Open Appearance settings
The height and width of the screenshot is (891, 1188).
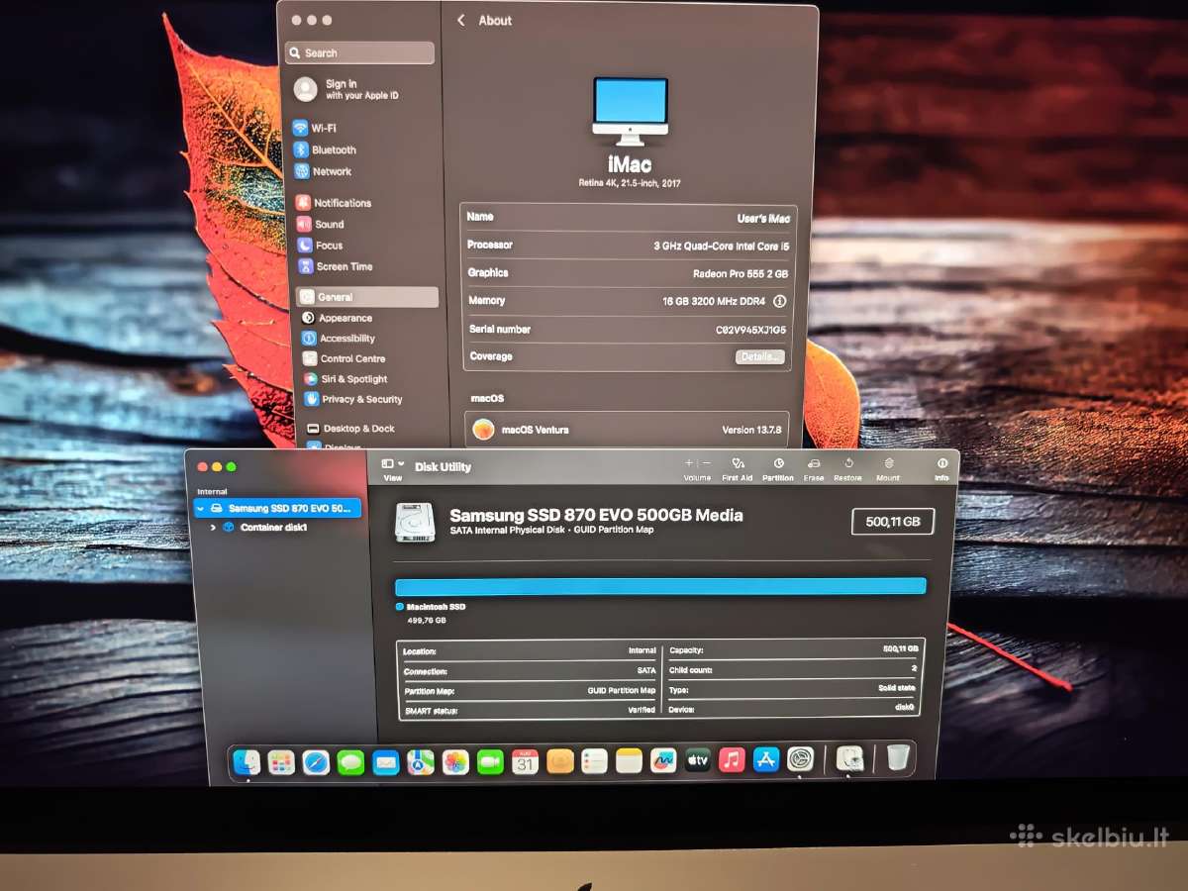pyautogui.click(x=337, y=318)
